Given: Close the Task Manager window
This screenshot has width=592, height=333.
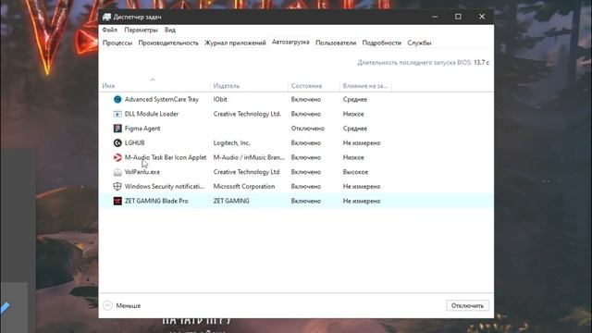Looking at the screenshot, I should click(x=482, y=17).
